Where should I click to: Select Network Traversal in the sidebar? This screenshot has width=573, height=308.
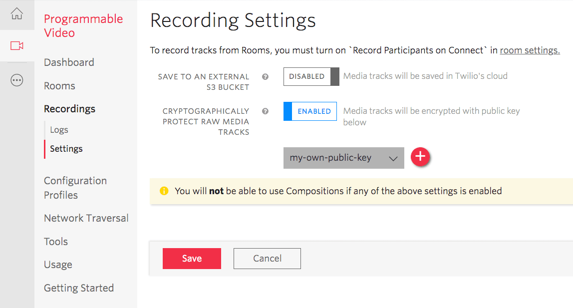tap(86, 218)
